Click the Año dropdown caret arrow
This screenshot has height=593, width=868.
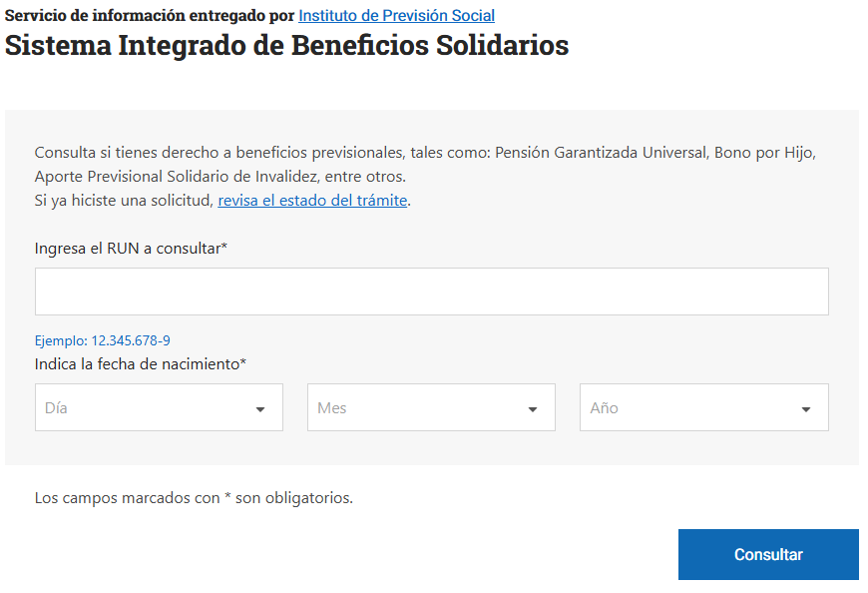806,409
